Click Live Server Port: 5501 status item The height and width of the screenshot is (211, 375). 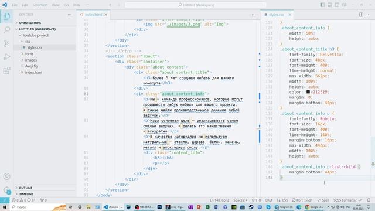[302, 200]
